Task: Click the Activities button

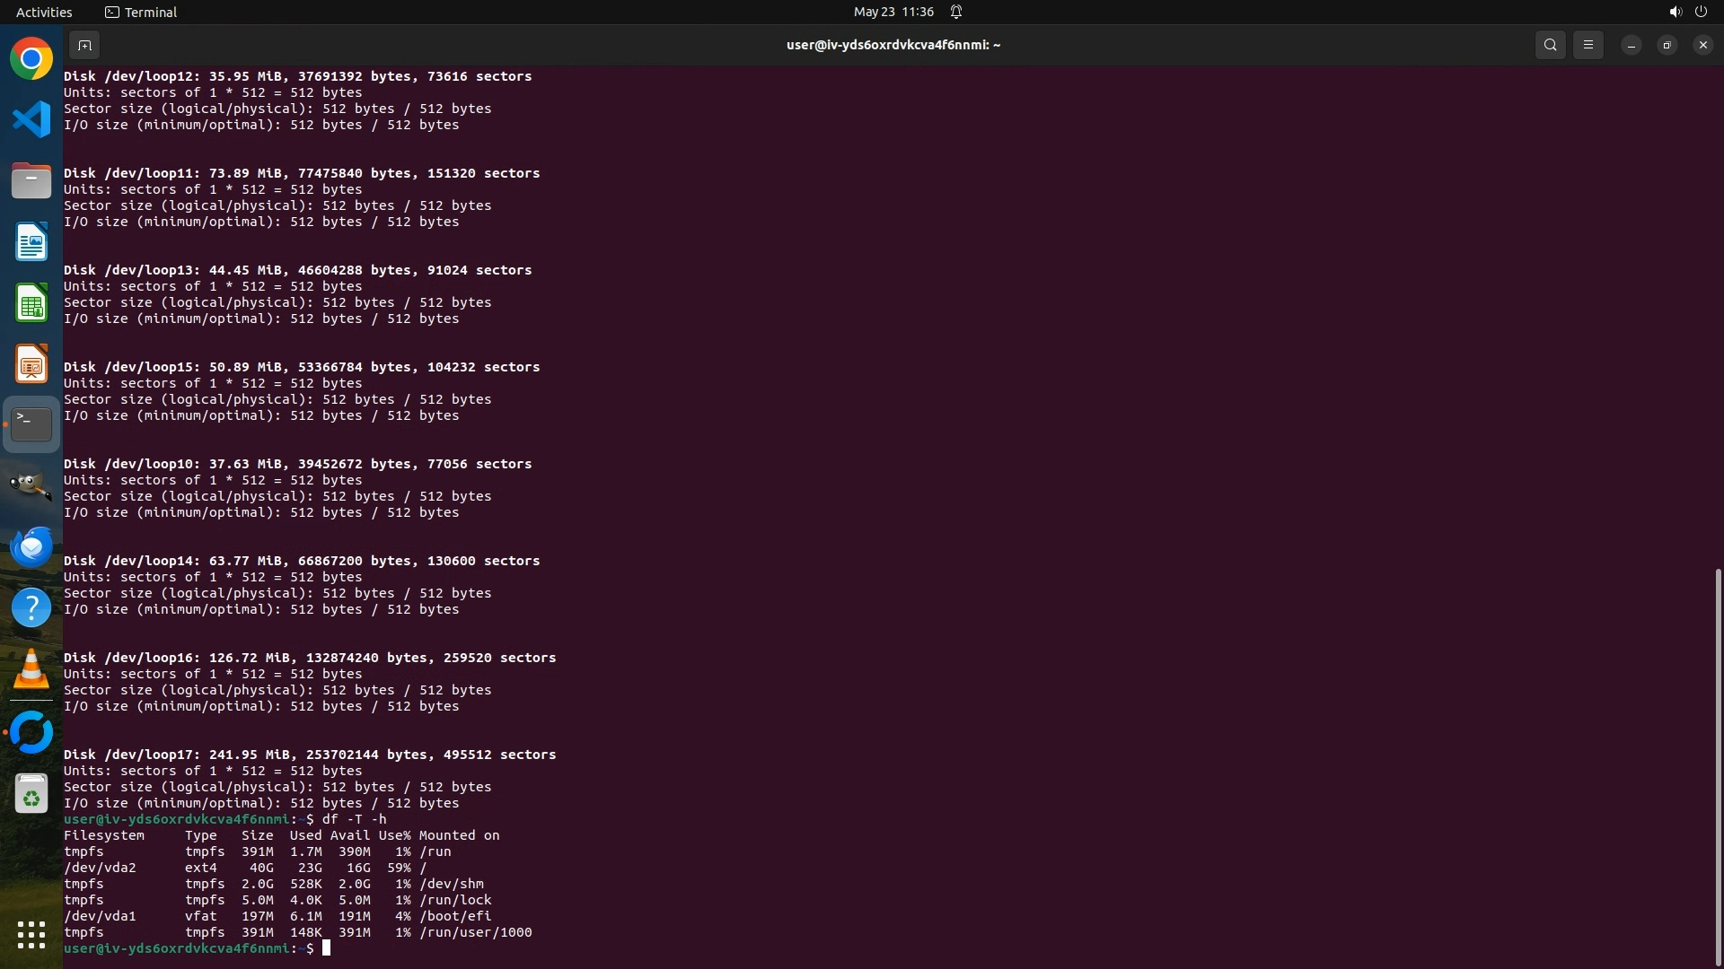Action: coord(44,12)
